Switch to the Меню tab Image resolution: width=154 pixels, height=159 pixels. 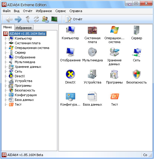[8, 27]
